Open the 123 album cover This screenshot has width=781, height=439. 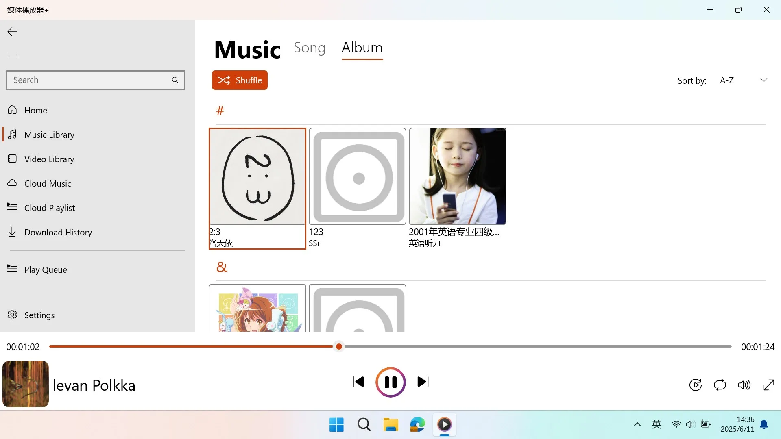(358, 176)
